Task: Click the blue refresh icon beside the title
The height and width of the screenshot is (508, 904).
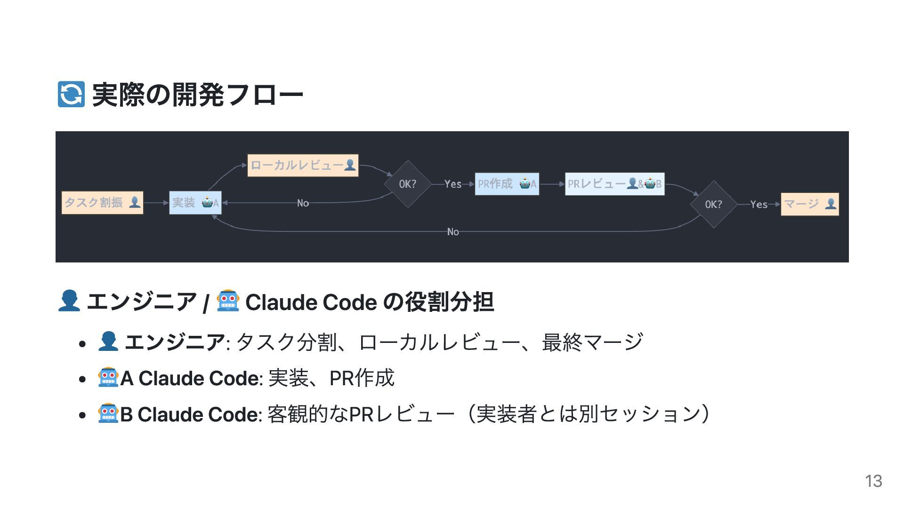Action: coord(71,94)
